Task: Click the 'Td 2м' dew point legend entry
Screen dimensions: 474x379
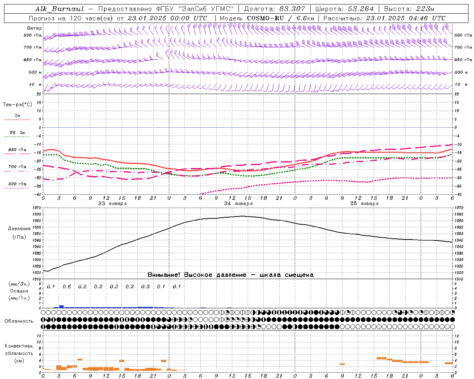Action: [x=17, y=133]
